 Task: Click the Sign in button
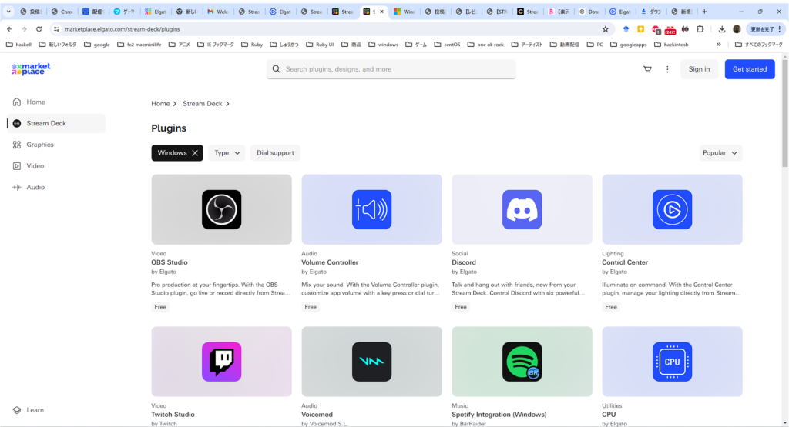click(699, 69)
